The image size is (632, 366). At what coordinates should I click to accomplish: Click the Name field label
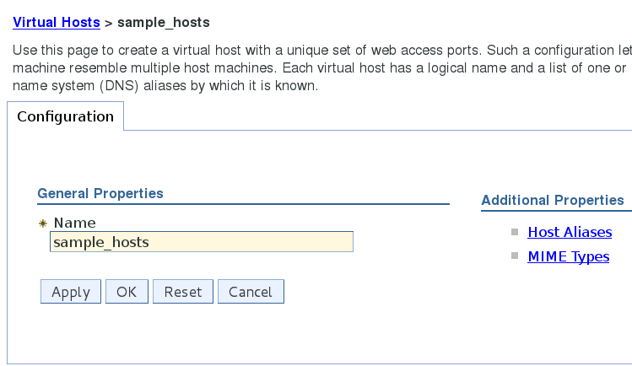[74, 223]
